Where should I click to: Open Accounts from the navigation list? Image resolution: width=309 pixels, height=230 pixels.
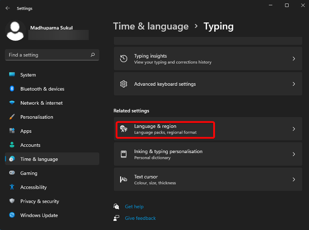(30, 145)
